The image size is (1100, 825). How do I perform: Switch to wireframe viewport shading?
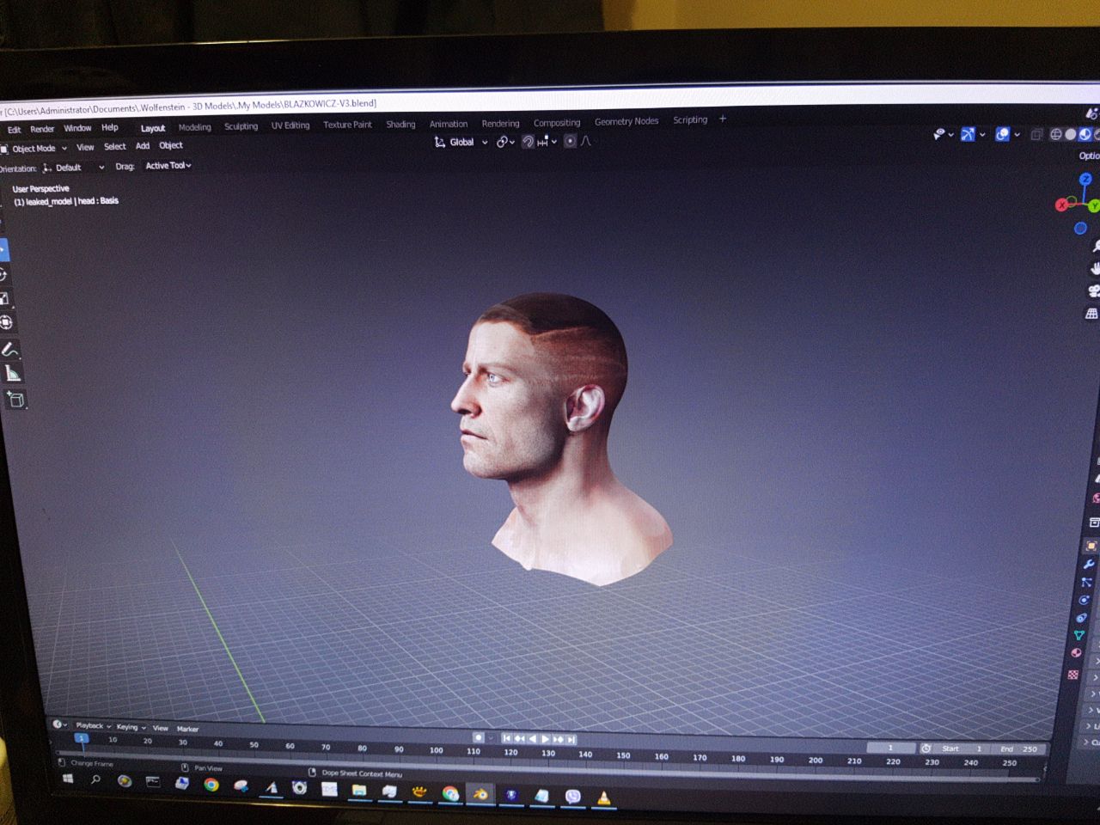tap(1056, 134)
